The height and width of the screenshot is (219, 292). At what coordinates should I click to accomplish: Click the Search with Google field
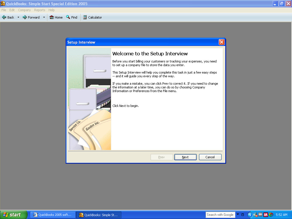(220, 215)
